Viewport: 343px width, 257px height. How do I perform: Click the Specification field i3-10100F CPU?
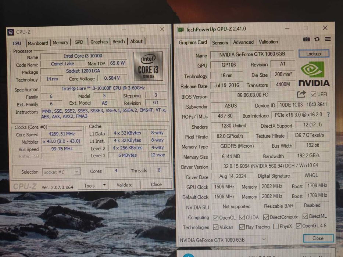[103, 88]
